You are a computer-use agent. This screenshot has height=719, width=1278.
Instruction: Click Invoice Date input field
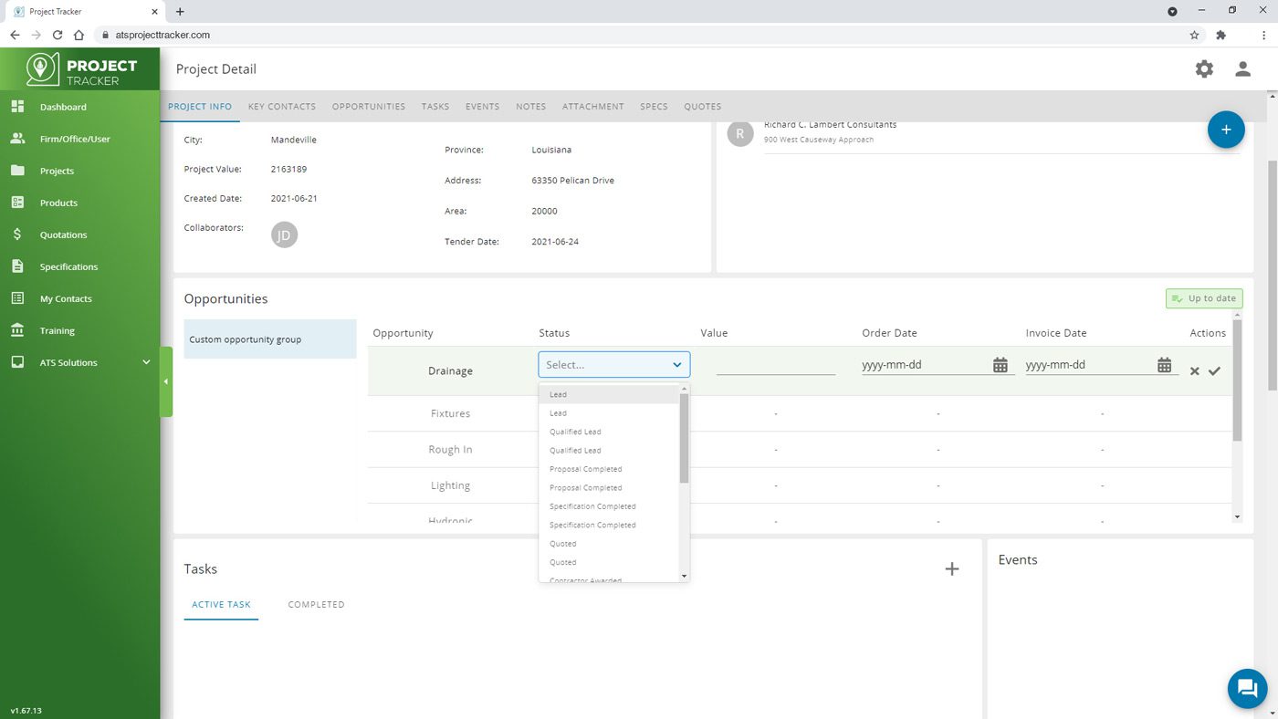click(x=1090, y=365)
